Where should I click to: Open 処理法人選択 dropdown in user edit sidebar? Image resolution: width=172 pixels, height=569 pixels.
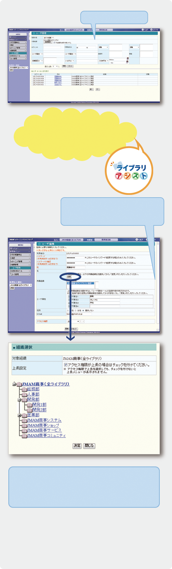(21, 285)
